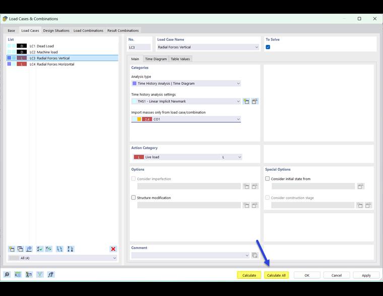Click the Apply button
This screenshot has height=296, width=383.
[366, 275]
